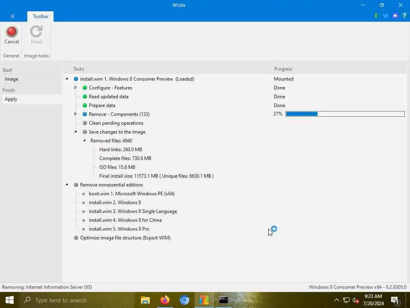
Task: Open Chrome from the taskbar
Action: [184, 300]
